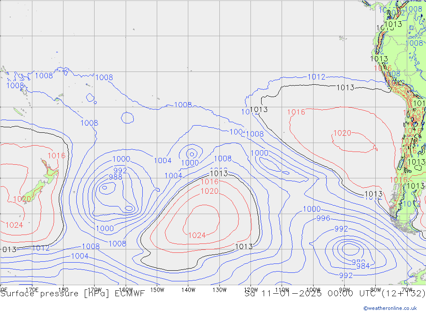Screen dimensions: 426x312
Task: Click the Surface pressure [hPa] ECMWF title
Action: (72, 293)
